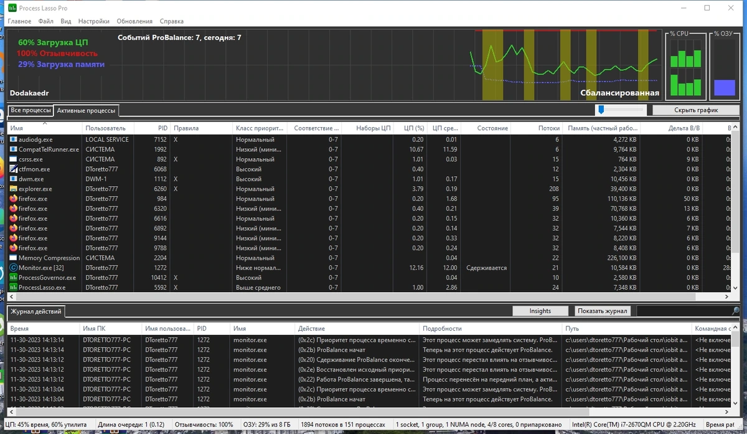
Task: Focus the log search input field
Action: [x=684, y=311]
